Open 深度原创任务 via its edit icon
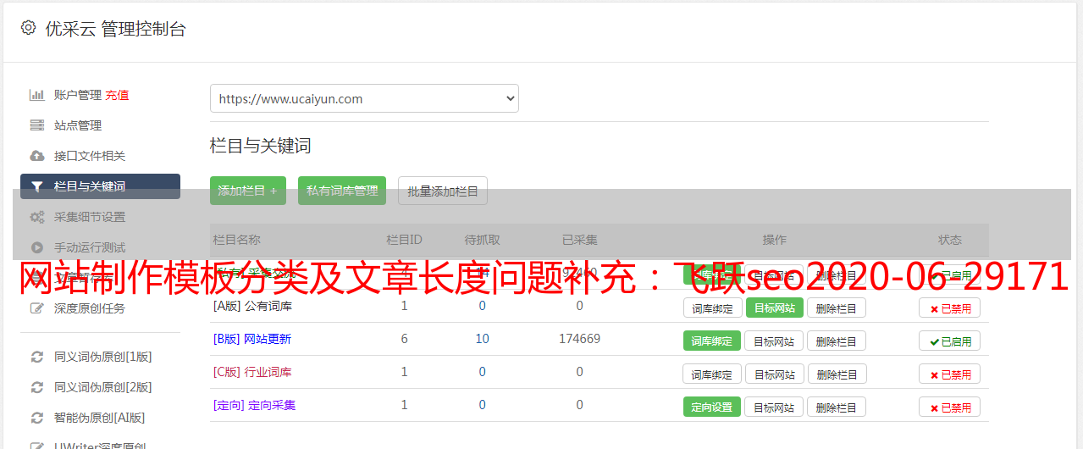Image resolution: width=1083 pixels, height=449 pixels. pyautogui.click(x=36, y=308)
